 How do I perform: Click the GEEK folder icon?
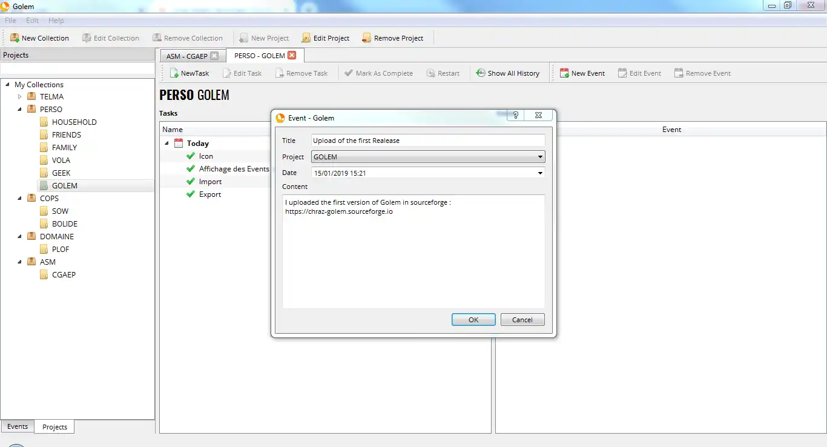coord(44,173)
